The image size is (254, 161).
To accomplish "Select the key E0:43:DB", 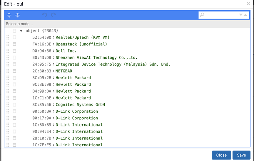I will pyautogui.click(x=42, y=57).
